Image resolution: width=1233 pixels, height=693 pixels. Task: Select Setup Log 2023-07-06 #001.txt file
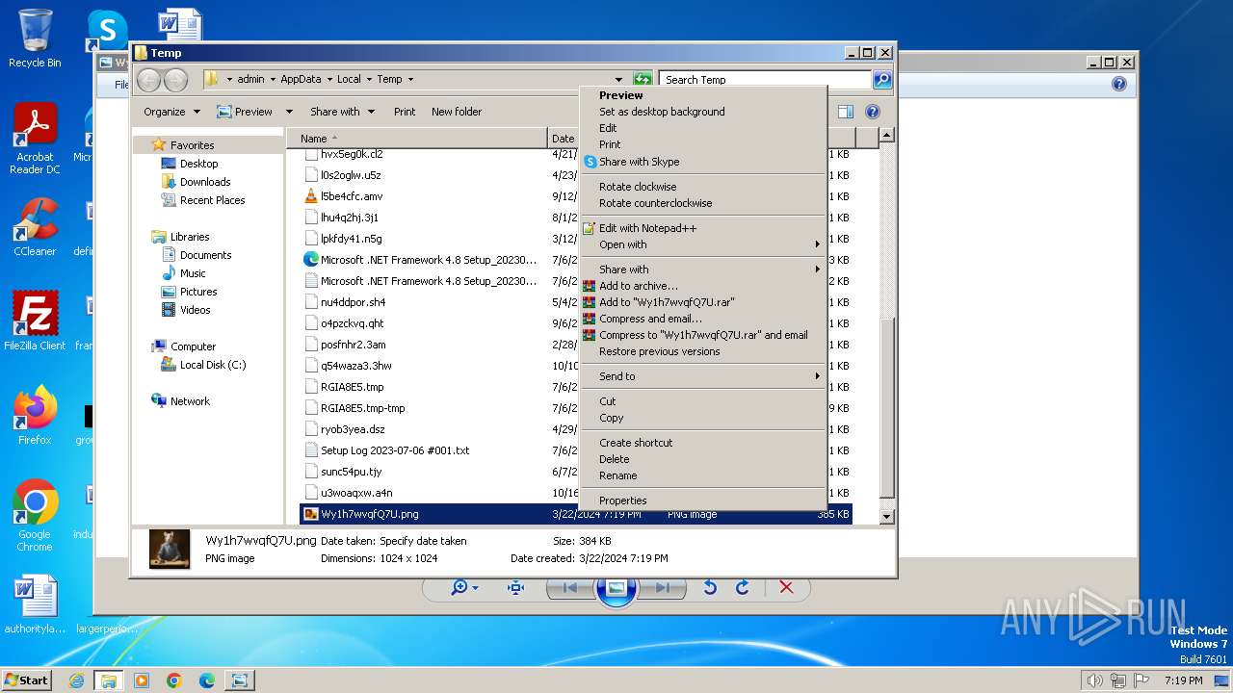coord(395,450)
